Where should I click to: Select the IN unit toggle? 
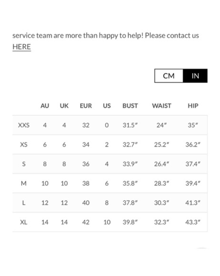(x=195, y=76)
